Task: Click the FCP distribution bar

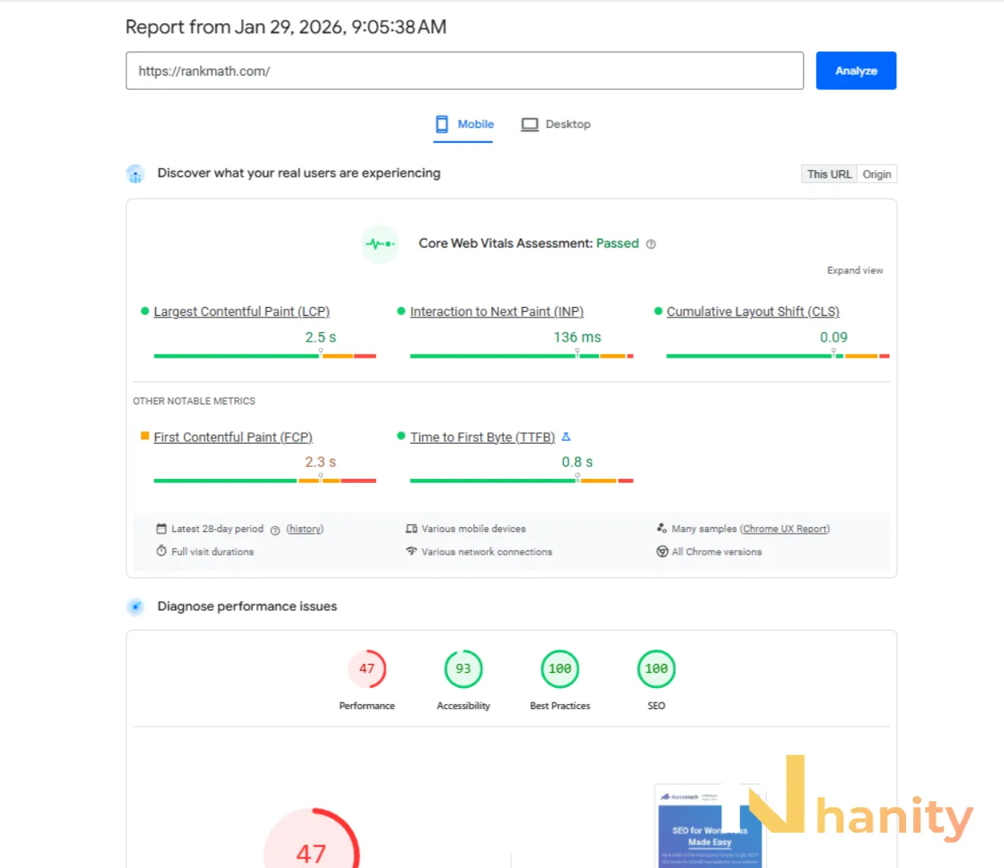Action: pos(265,481)
